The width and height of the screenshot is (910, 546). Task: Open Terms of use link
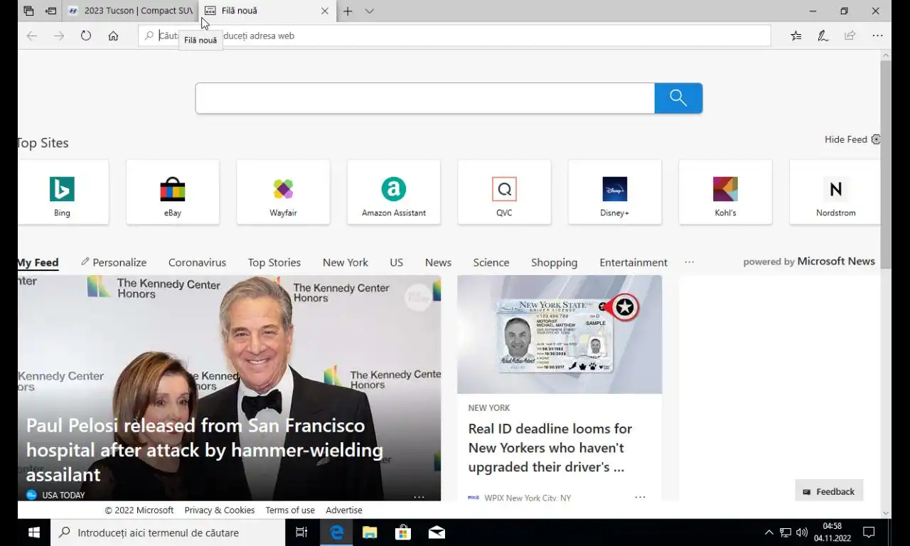click(x=290, y=510)
